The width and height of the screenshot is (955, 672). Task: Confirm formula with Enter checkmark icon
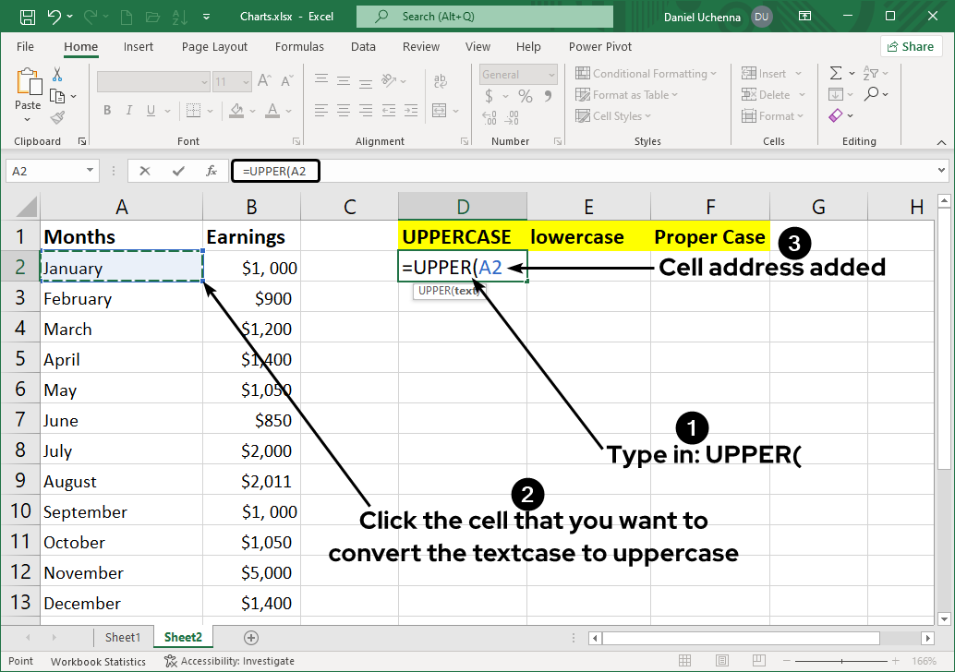tap(178, 171)
